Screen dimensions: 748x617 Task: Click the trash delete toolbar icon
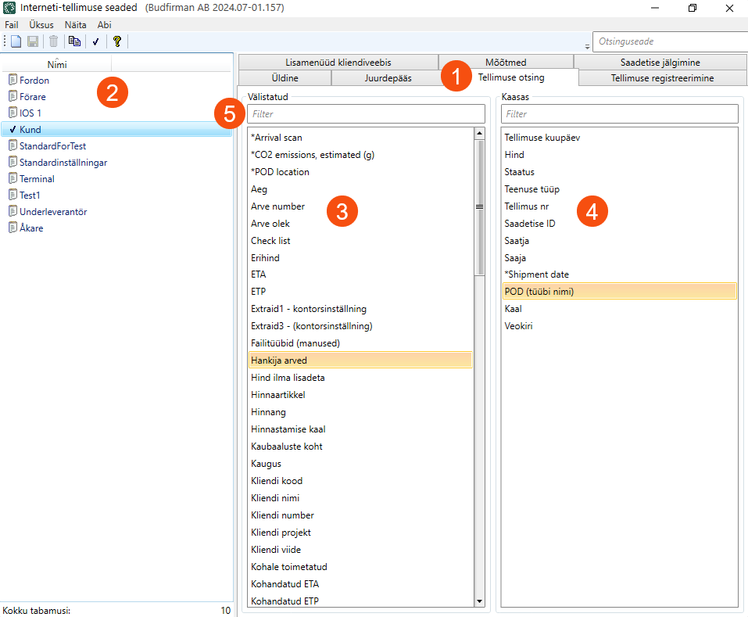click(x=53, y=41)
